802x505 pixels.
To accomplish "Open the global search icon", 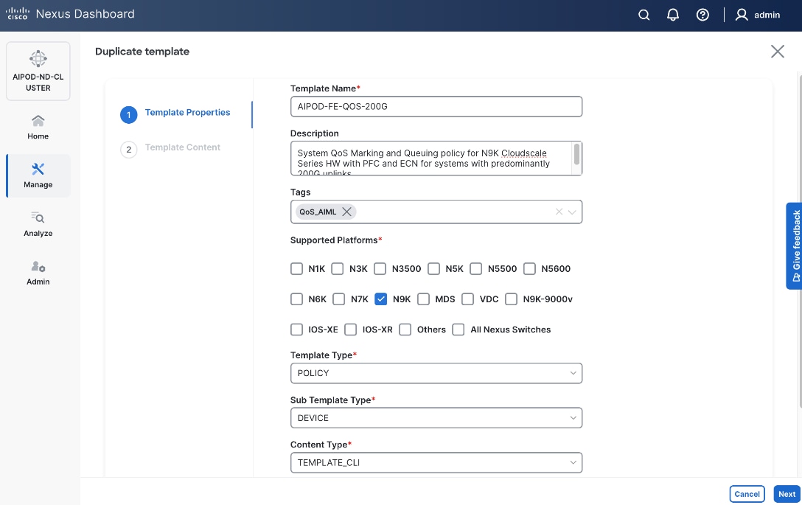I will (644, 14).
